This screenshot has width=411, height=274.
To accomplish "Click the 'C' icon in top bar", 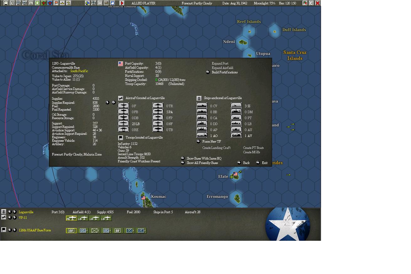I will [x=311, y=3].
